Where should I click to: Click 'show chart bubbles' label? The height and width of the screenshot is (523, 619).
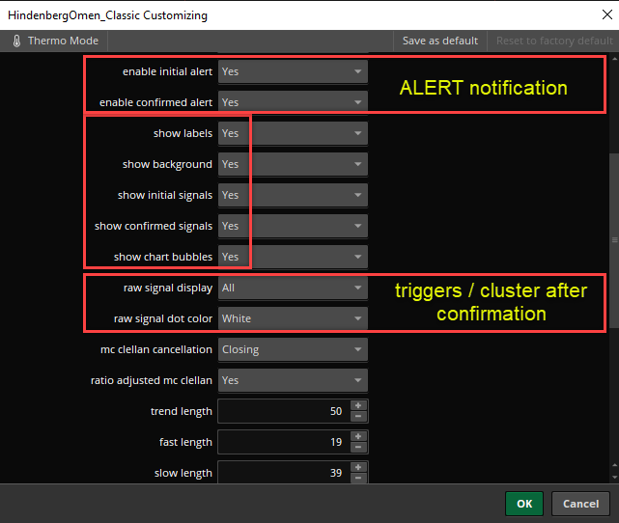(163, 257)
